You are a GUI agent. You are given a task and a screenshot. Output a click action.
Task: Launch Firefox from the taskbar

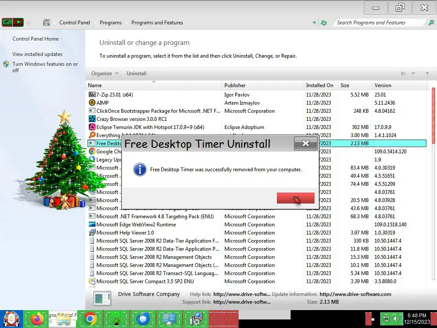37,319
